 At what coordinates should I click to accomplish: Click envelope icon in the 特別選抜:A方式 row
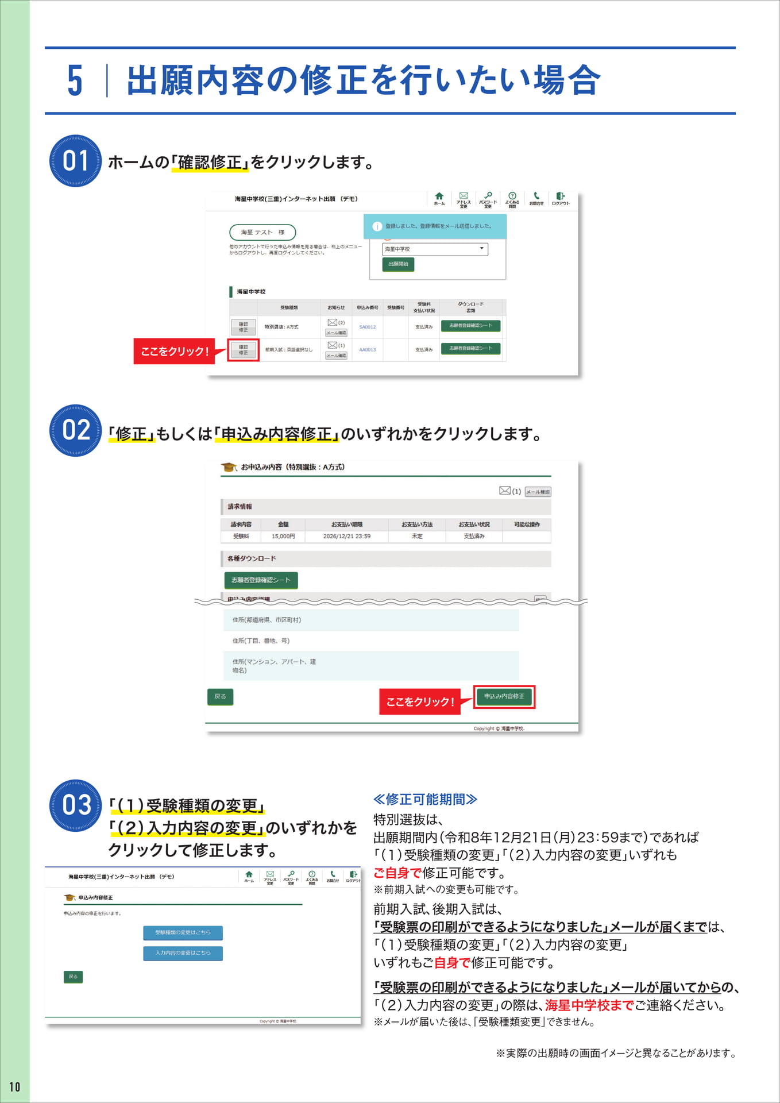pos(332,322)
